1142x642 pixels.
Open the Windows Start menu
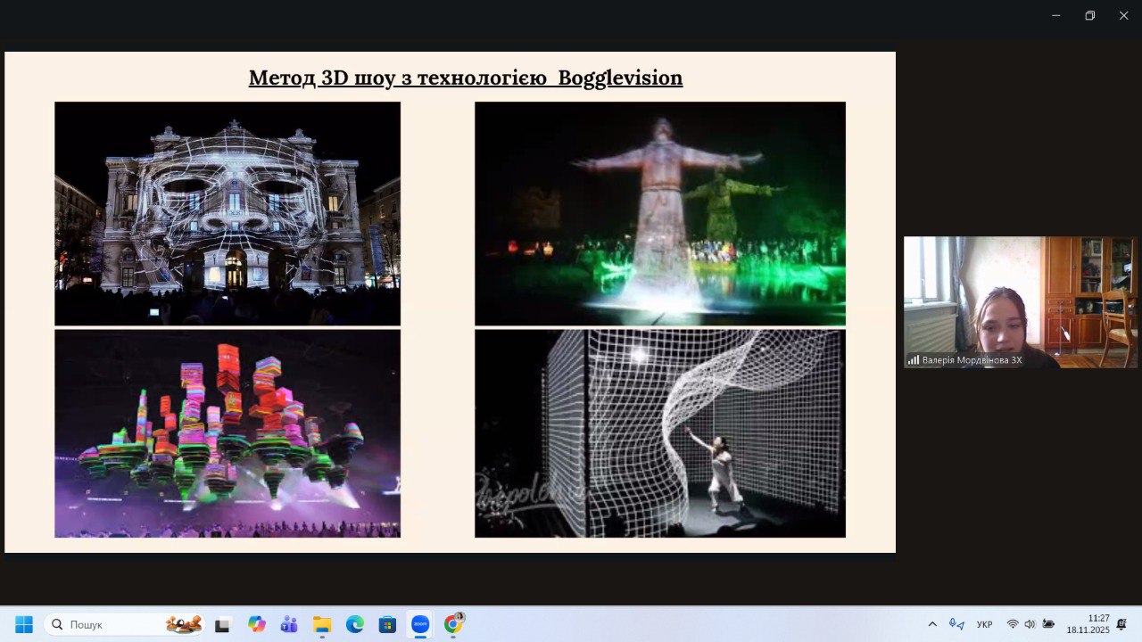pyautogui.click(x=24, y=624)
